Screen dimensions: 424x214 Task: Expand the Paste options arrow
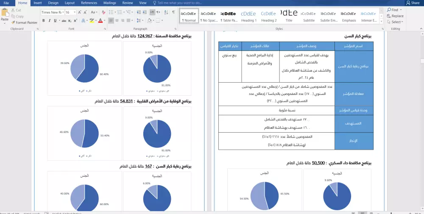click(5, 22)
